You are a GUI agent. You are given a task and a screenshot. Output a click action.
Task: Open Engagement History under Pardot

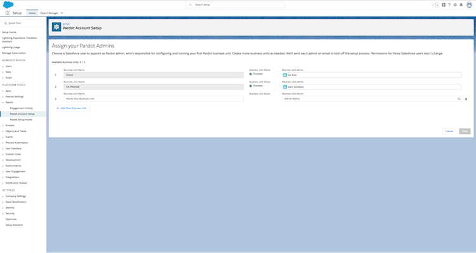click(x=21, y=108)
